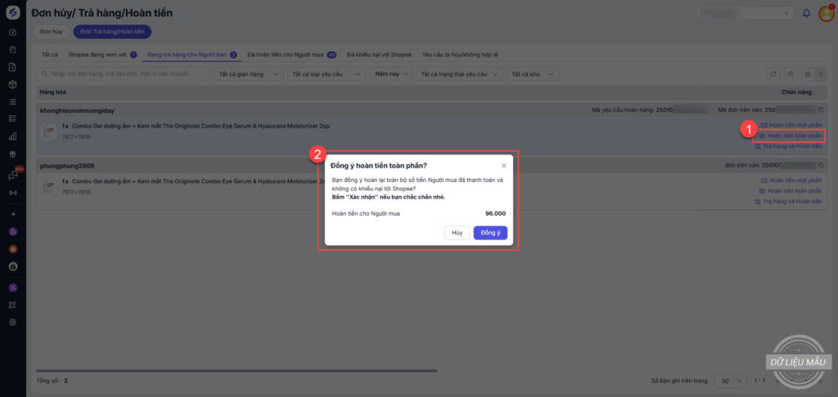This screenshot has height=397, width=838.
Task: Open the gift promotions icon in sidebar
Action: (x=13, y=154)
